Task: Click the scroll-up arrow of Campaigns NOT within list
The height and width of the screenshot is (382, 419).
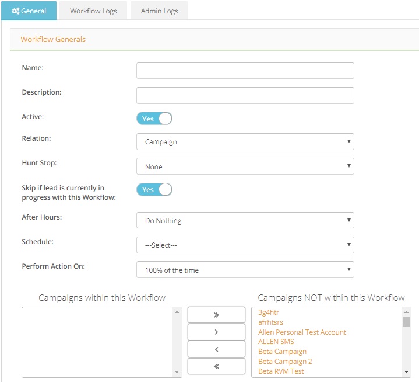Action: tap(406, 312)
